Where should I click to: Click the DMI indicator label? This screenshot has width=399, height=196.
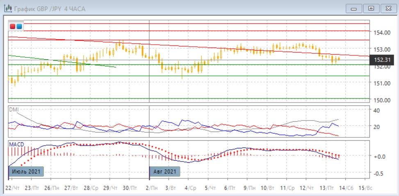[14, 109]
